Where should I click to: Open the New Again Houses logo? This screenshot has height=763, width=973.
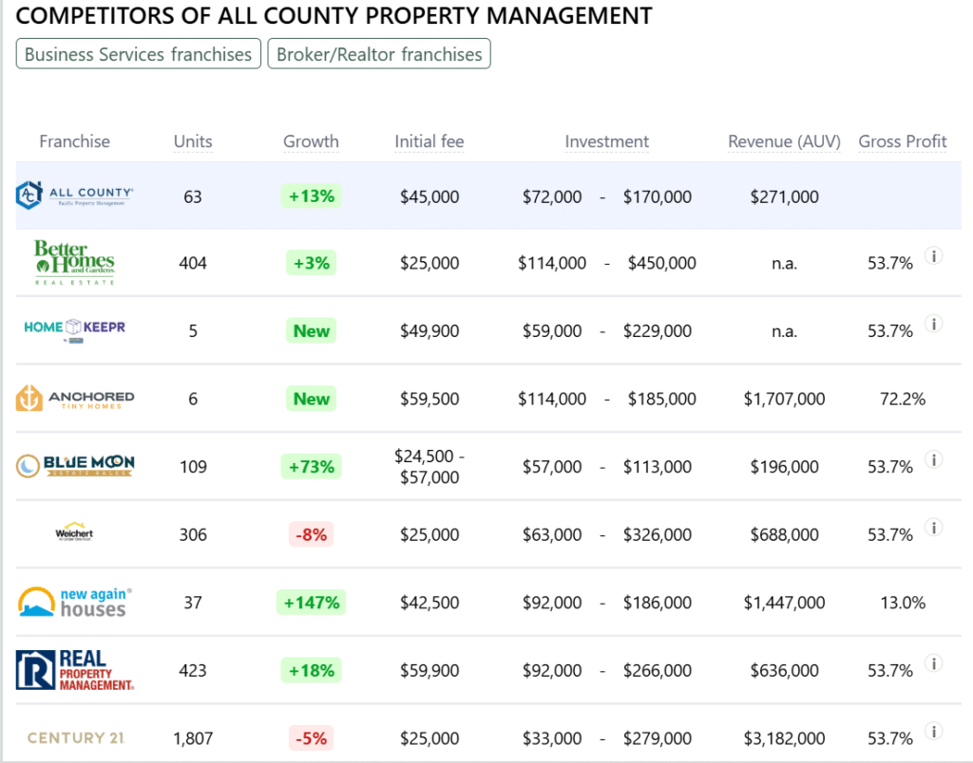74,602
